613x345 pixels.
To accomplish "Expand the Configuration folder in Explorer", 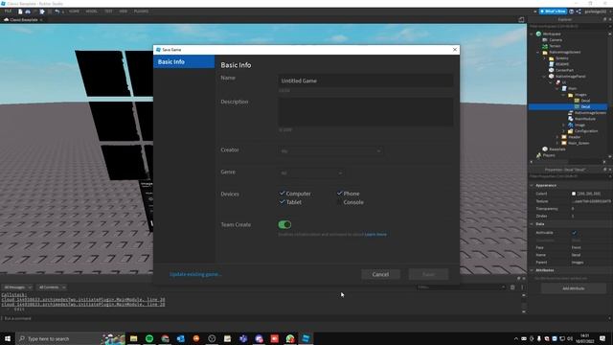I will [x=564, y=131].
